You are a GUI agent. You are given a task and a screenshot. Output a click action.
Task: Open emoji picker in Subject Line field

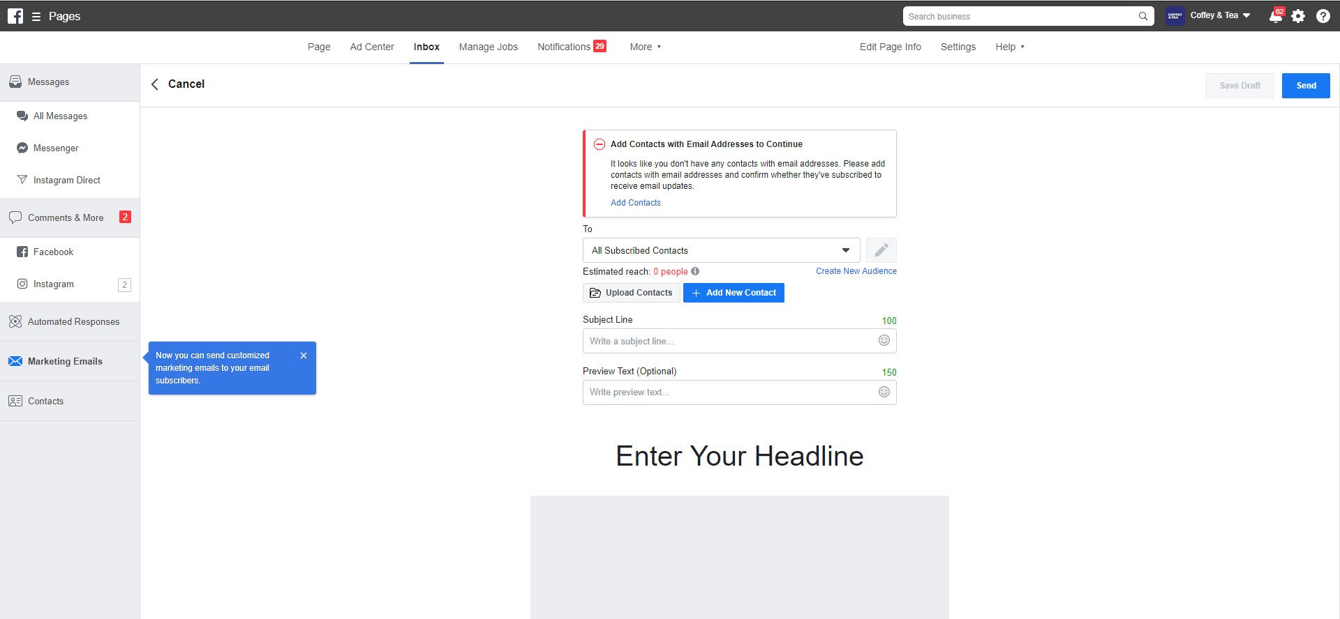[884, 341]
